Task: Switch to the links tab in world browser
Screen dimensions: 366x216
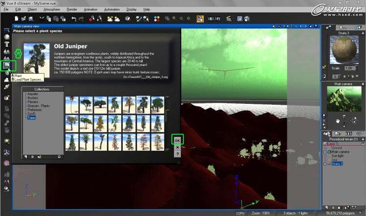Action: [x=360, y=134]
